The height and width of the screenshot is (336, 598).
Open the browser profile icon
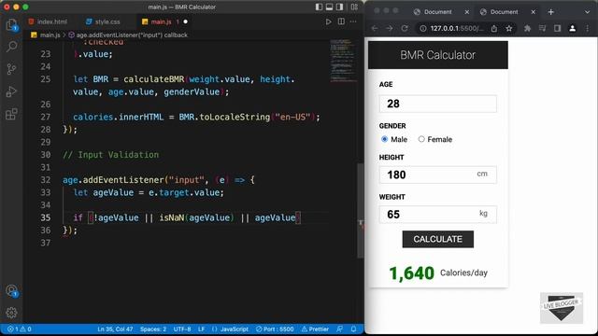click(x=573, y=29)
